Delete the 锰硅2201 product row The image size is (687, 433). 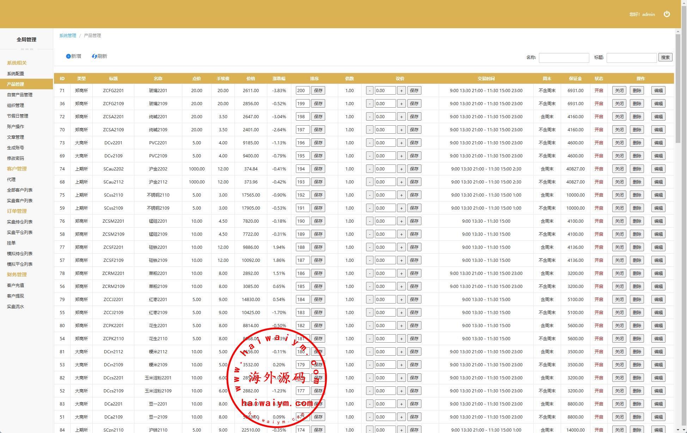(x=637, y=221)
